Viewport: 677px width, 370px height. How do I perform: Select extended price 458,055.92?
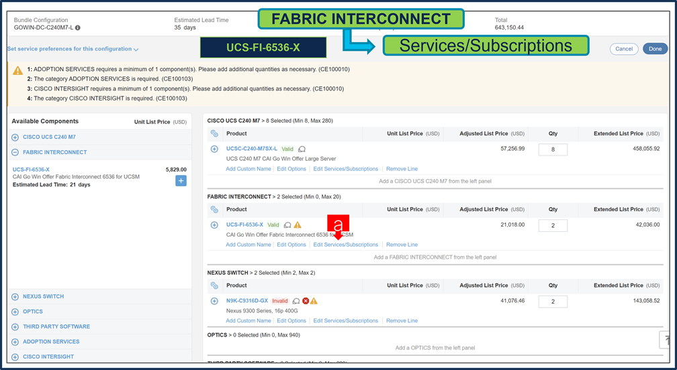(x=646, y=149)
